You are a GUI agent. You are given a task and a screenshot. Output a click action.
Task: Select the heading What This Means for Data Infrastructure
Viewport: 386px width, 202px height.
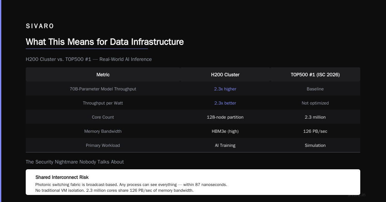point(105,42)
